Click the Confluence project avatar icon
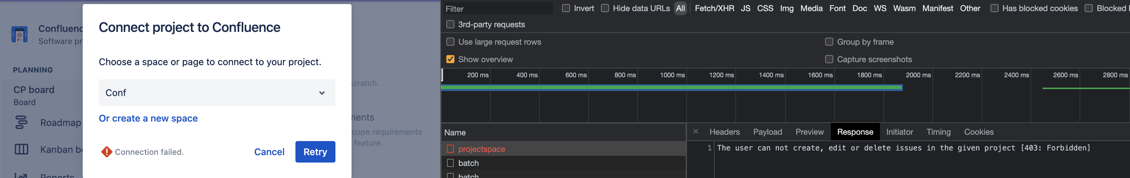 click(19, 34)
